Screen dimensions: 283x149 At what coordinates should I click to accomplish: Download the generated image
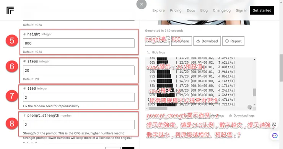click(207, 41)
